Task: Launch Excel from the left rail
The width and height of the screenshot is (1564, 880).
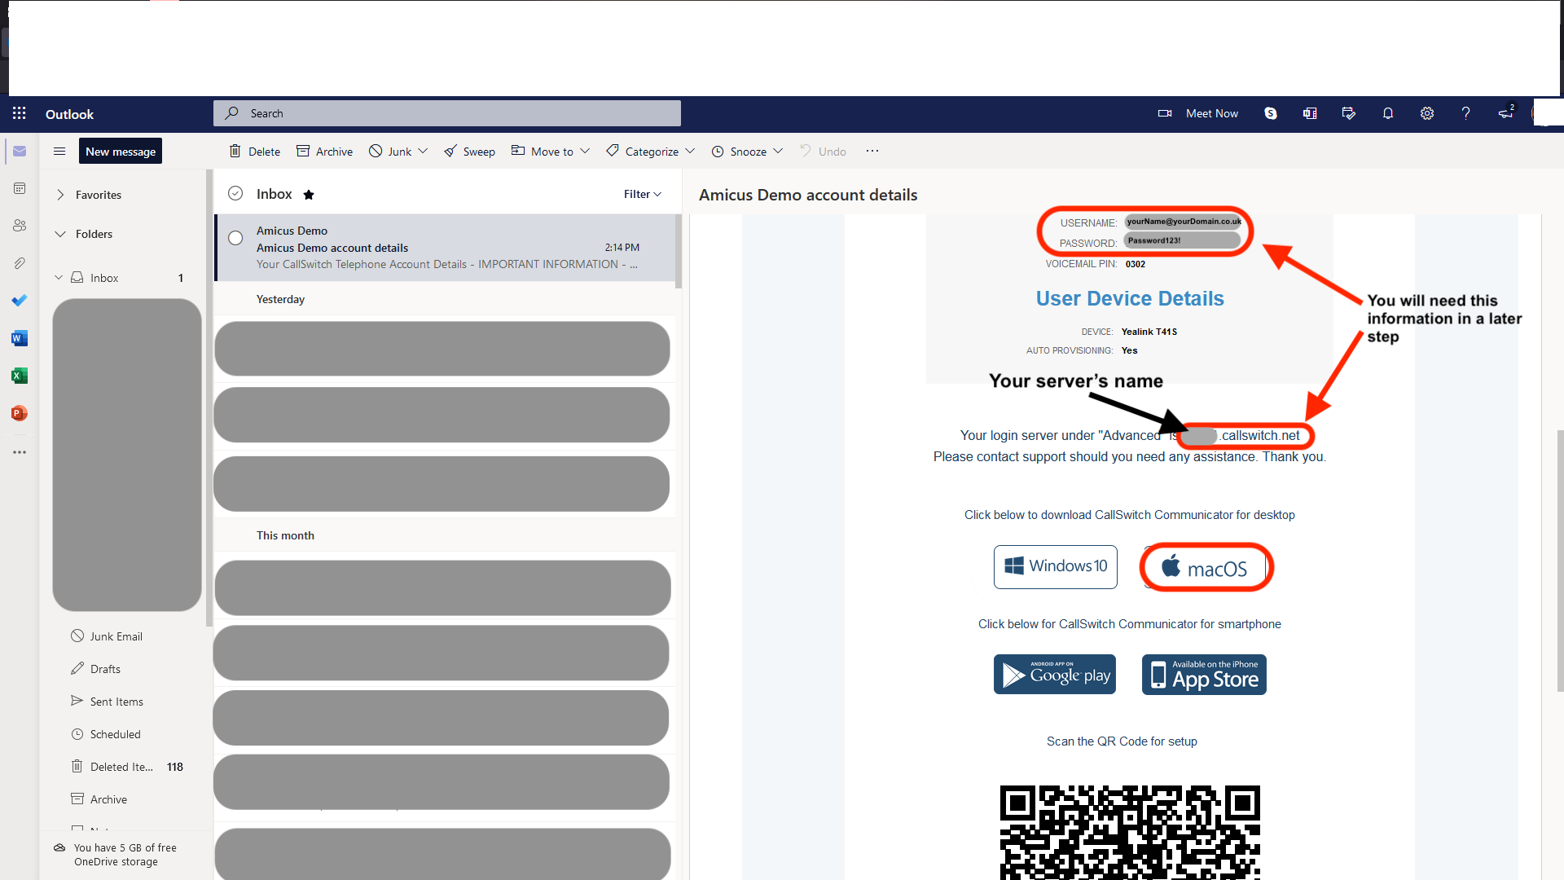Action: (x=20, y=376)
